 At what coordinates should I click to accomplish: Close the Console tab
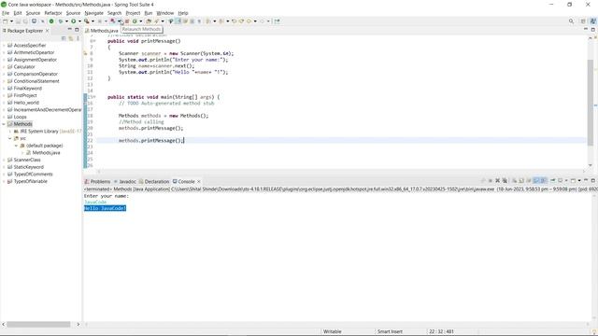pos(199,182)
